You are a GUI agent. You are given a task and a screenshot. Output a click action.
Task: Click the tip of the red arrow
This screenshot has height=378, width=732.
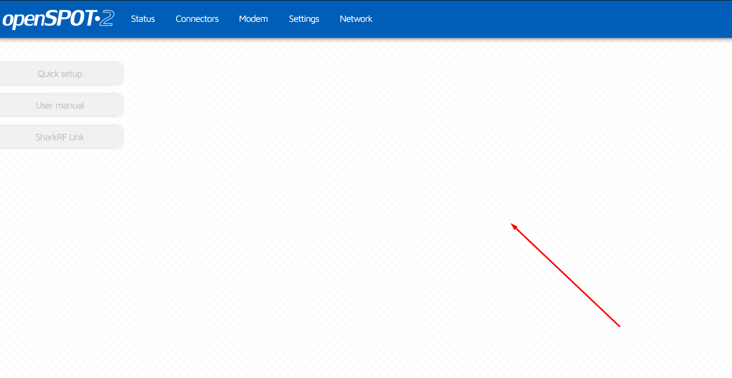click(x=512, y=224)
